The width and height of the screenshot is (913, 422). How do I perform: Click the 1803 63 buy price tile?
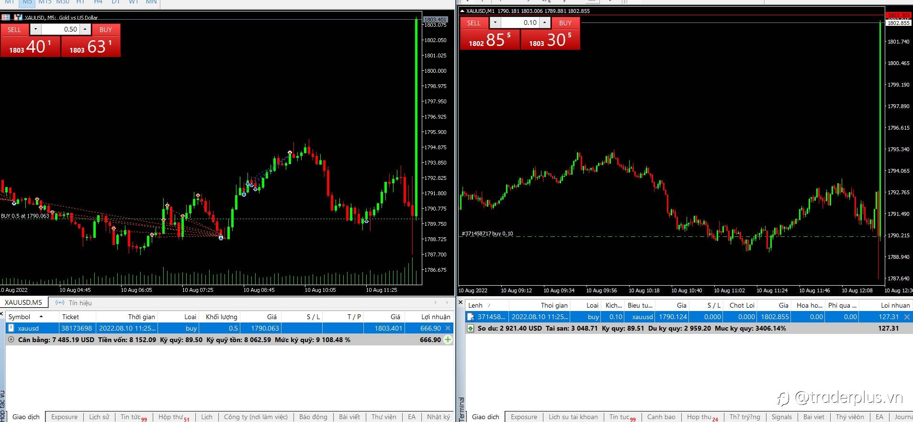pyautogui.click(x=90, y=46)
